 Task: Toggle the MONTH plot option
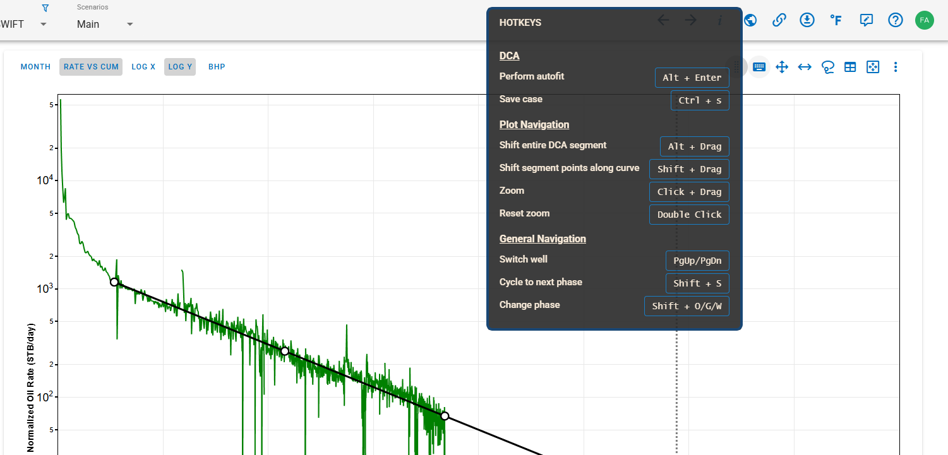[35, 67]
